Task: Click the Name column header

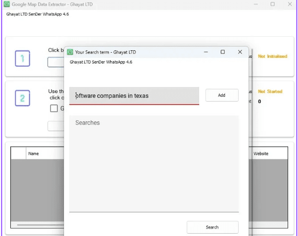Action: pos(33,154)
